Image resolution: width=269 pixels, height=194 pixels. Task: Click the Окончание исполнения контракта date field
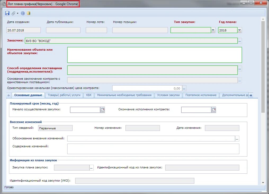pos(196,110)
